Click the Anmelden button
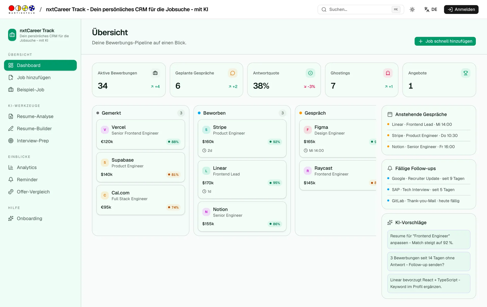Image resolution: width=487 pixels, height=307 pixels. (x=461, y=9)
